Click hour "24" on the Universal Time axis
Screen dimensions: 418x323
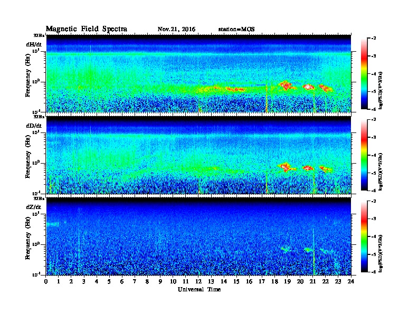(x=351, y=281)
